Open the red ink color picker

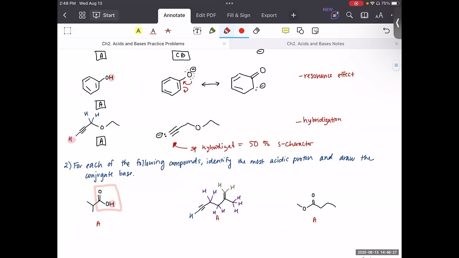point(242,31)
